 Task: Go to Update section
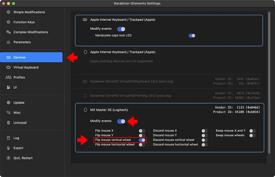tap(31, 103)
